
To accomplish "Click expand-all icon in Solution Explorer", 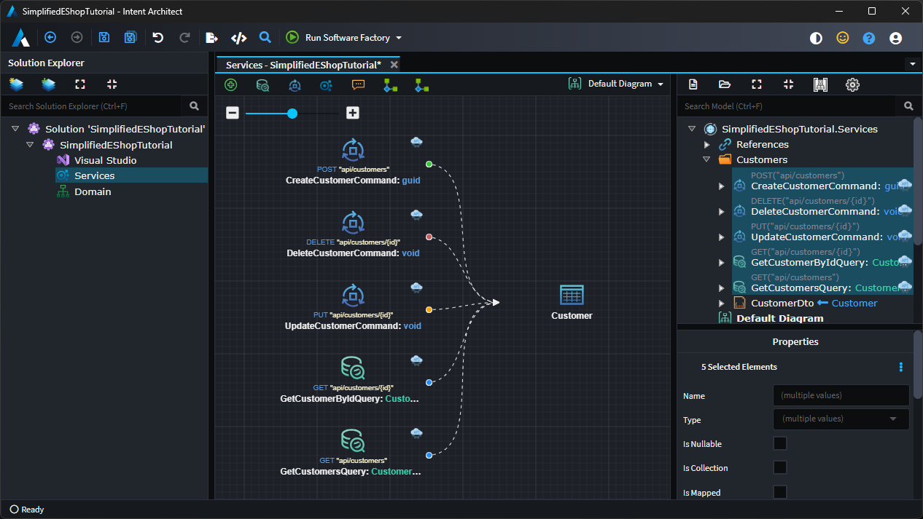I will pyautogui.click(x=80, y=84).
